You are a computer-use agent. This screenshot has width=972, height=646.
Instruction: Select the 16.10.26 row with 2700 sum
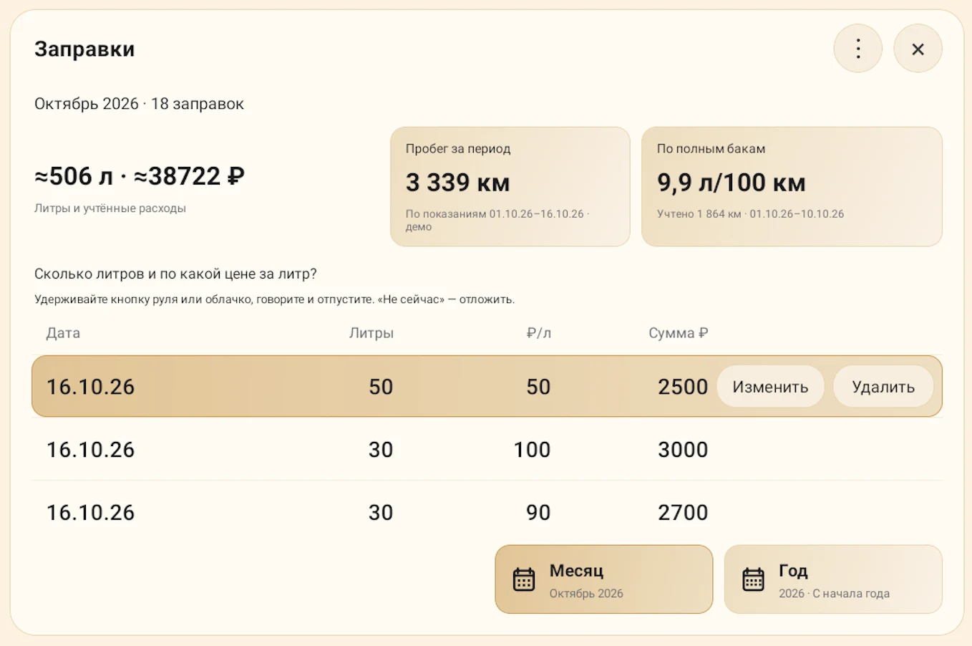[x=487, y=513]
